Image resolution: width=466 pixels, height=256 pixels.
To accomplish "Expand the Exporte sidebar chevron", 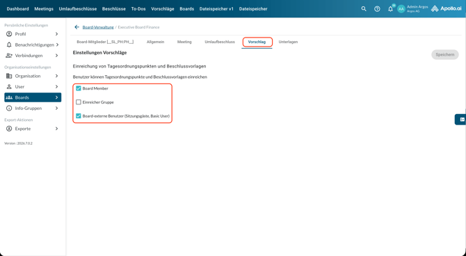I will (56, 129).
